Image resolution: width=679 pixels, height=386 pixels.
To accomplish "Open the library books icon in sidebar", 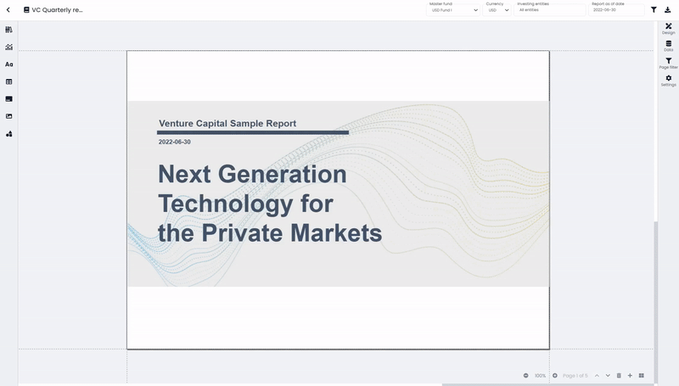I will click(8, 30).
